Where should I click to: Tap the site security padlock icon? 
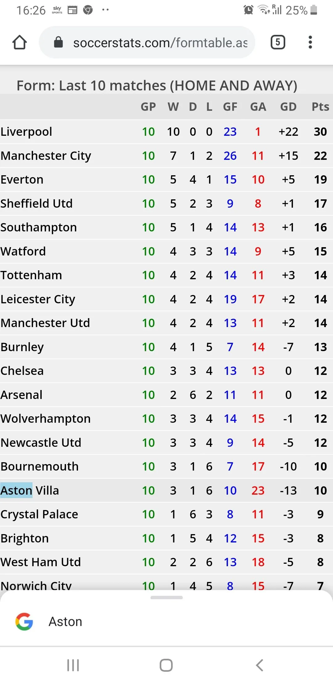coord(58,42)
